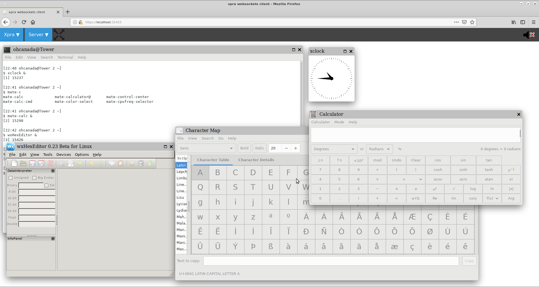
Task: Open the Degrees unit dropdown in Calculator
Action: click(x=334, y=149)
